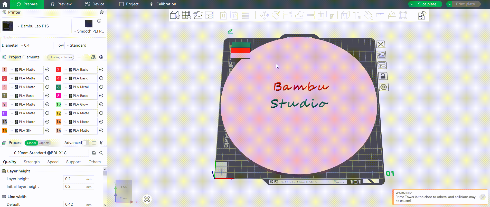
Task: Click the compare presets icon
Action: coord(101,143)
